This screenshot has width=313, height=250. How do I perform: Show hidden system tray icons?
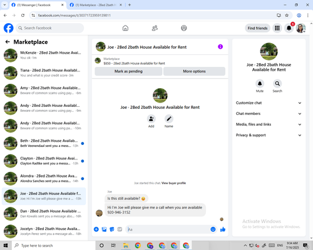(245, 246)
